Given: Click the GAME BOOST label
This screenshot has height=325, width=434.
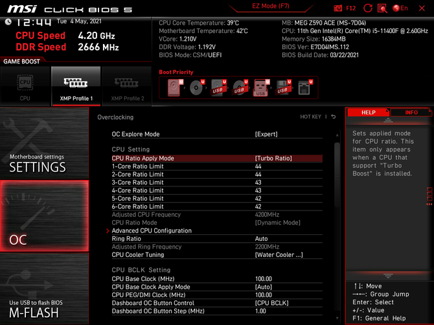Looking at the screenshot, I should [x=21, y=62].
